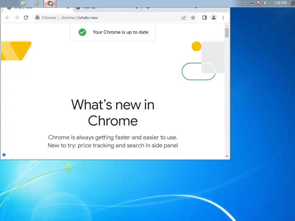Click the vertical scrollbar thumb

pyautogui.click(x=227, y=33)
